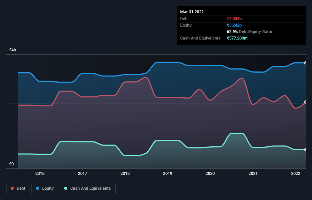The height and width of the screenshot is (200, 312).
Task: Click the 2018 x-axis label
Action: [x=125, y=173]
